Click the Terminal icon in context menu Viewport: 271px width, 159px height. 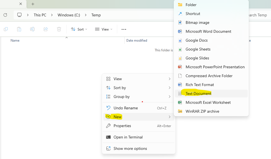coord(108,137)
